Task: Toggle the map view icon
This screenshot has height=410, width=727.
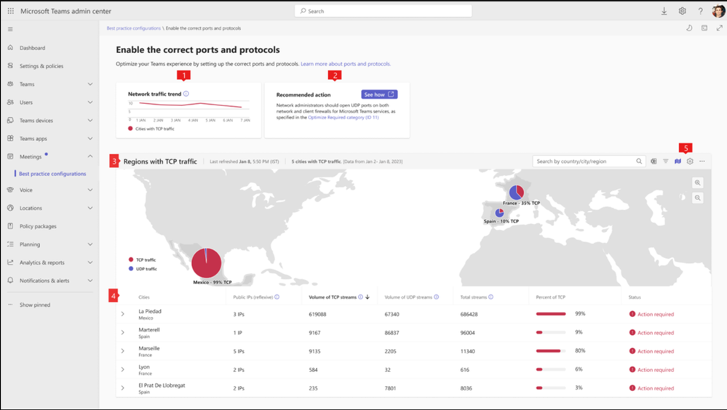Action: [x=678, y=161]
